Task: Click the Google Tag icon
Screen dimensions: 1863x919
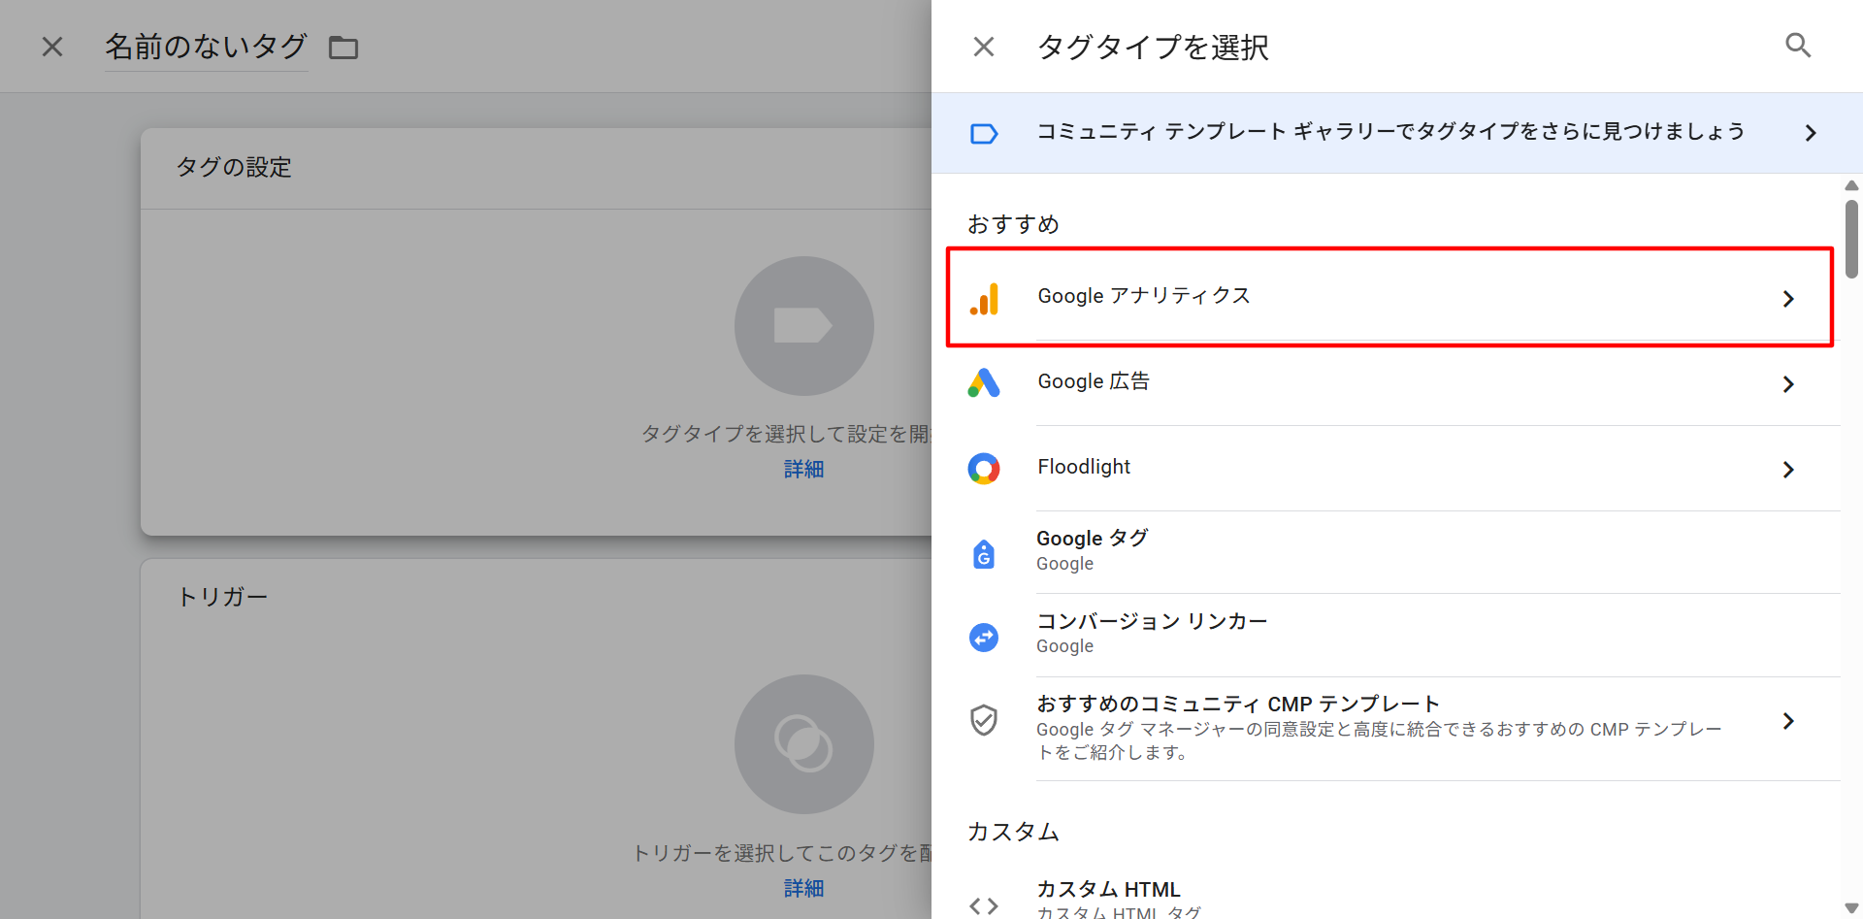Action: tap(984, 553)
